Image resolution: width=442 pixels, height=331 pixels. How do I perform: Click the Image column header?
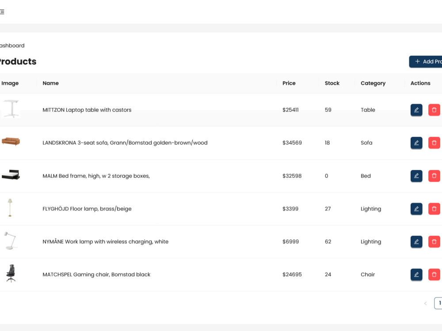[10, 83]
